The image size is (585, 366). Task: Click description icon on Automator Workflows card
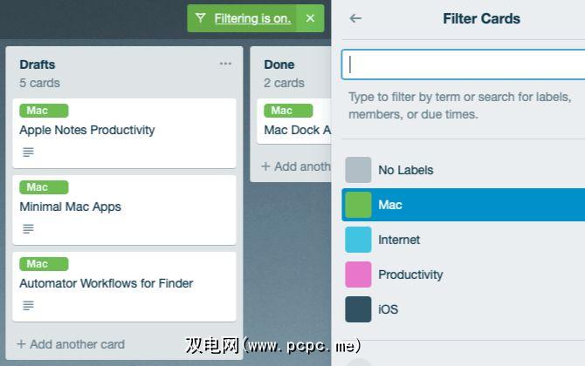[x=28, y=306]
